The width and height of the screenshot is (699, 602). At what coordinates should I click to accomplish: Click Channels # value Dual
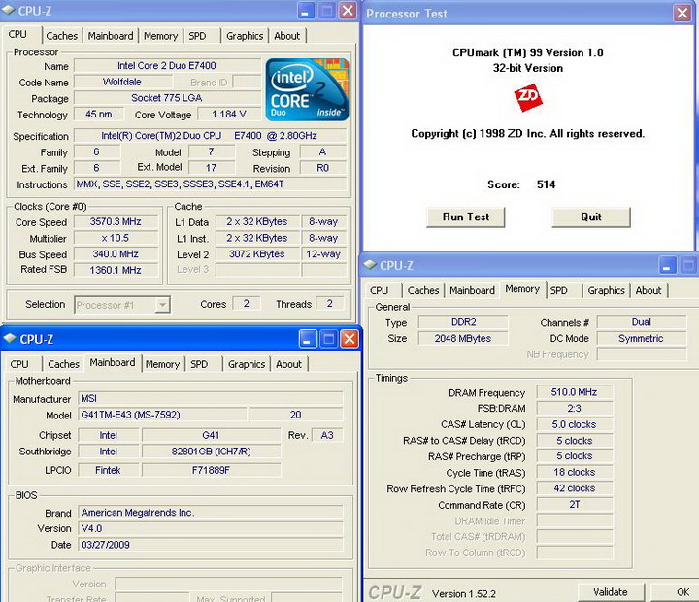[642, 322]
